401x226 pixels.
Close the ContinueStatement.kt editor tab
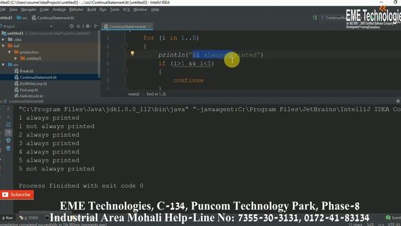(x=150, y=26)
